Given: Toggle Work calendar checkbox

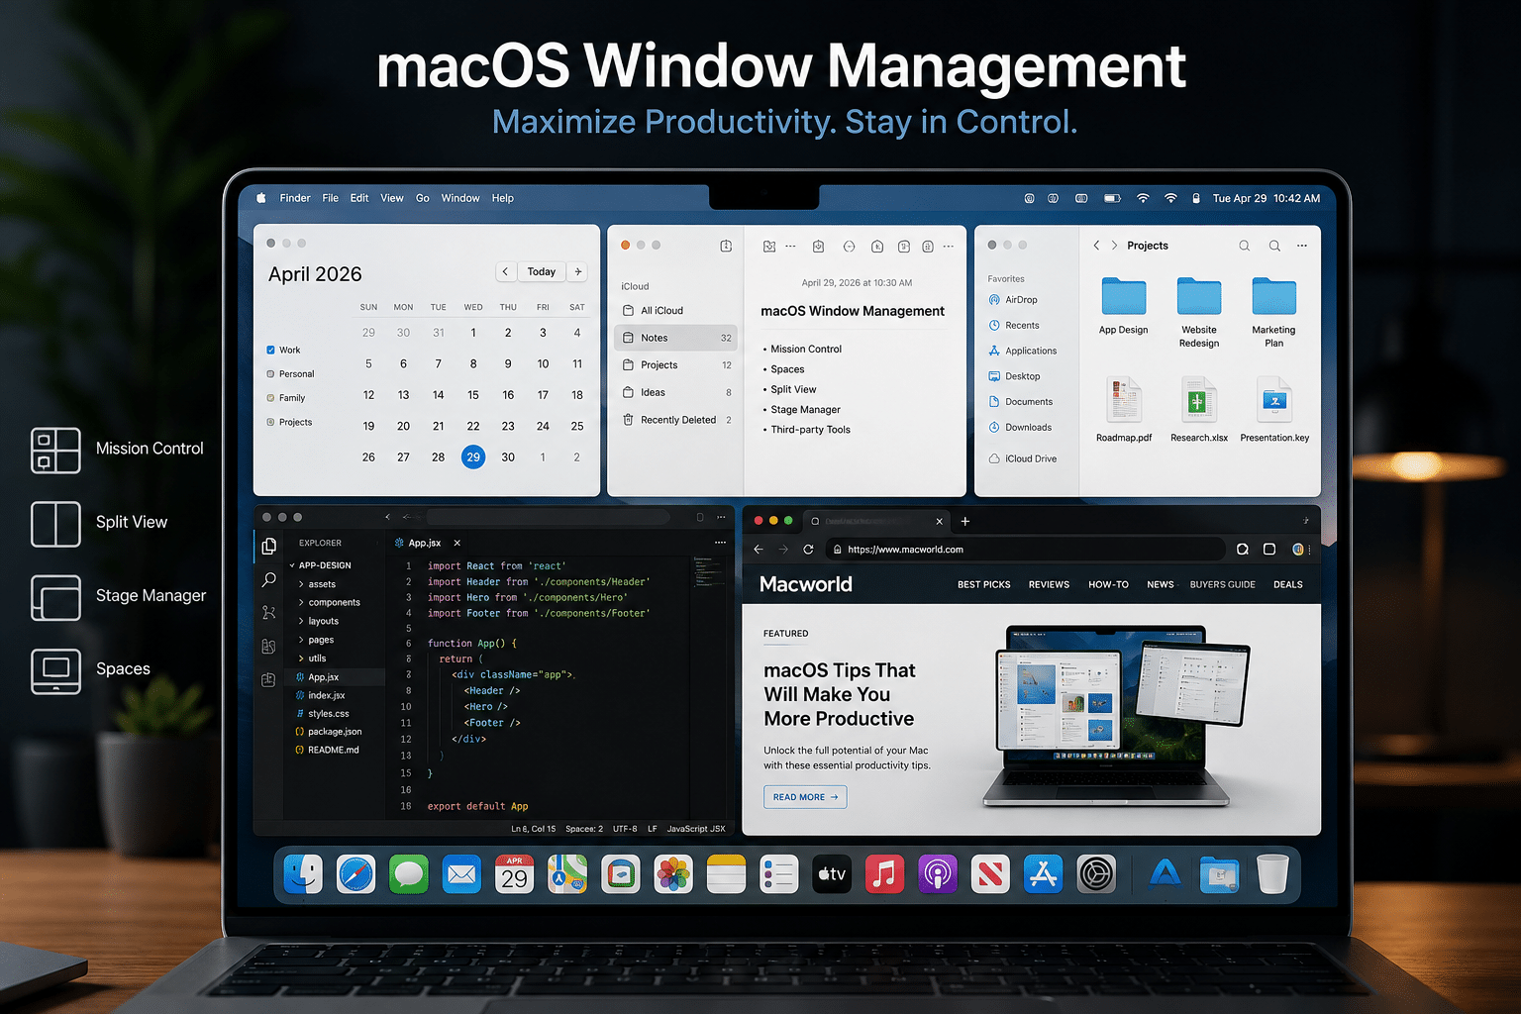Looking at the screenshot, I should 270,350.
